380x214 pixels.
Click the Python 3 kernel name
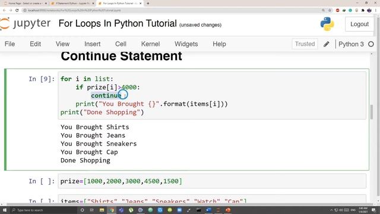351,44
